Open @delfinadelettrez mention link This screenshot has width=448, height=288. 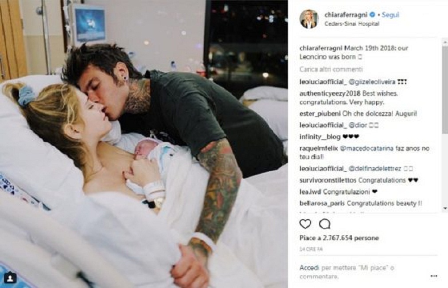click(x=374, y=168)
